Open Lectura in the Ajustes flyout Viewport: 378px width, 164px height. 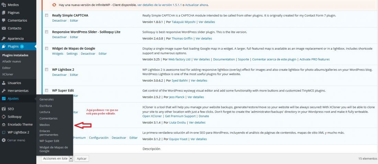pos(45,112)
